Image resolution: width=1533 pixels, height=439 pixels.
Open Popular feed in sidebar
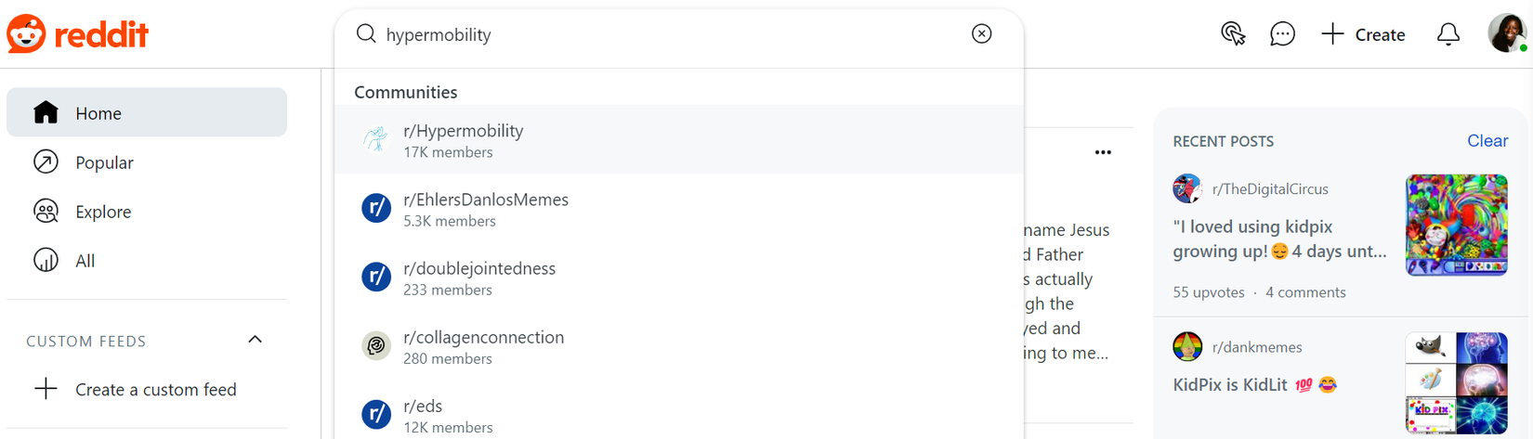[147, 162]
